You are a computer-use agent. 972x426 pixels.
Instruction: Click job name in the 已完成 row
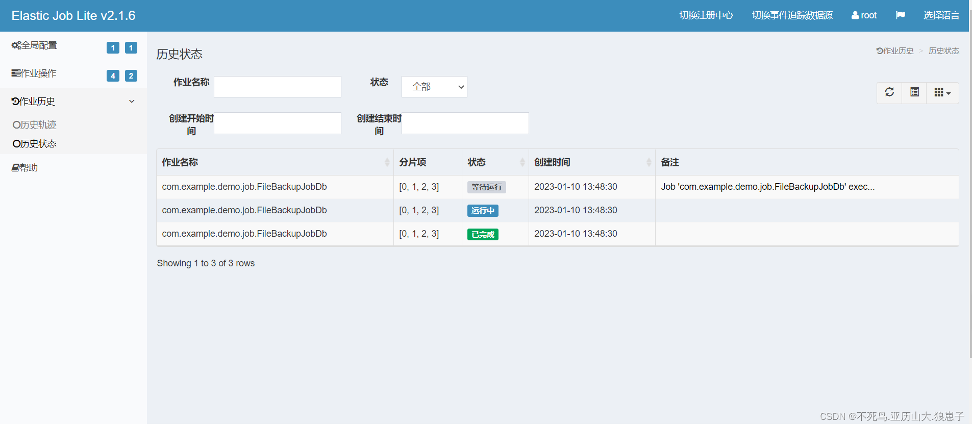(244, 234)
